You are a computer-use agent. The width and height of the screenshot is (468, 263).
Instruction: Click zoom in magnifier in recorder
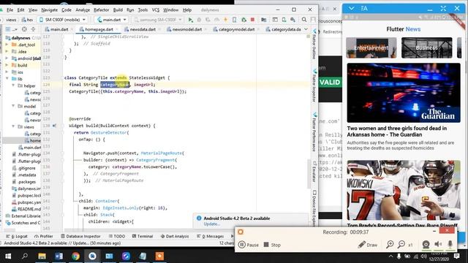click(390, 245)
